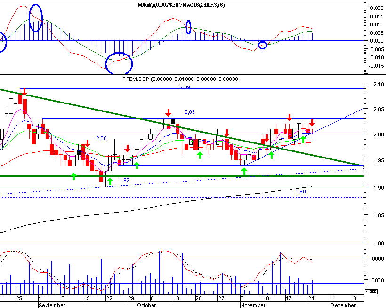The height and width of the screenshot is (308, 386).
Task: Click the 1.80 price axis value
Action: tap(378, 243)
